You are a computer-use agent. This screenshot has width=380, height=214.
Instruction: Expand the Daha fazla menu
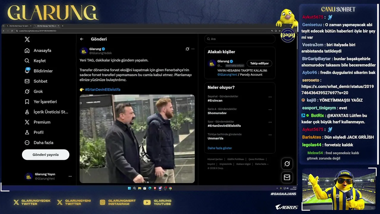click(x=39, y=143)
